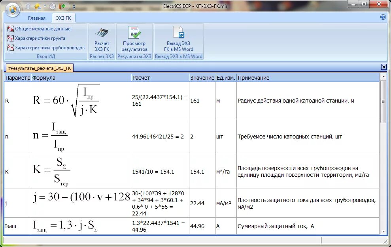The width and height of the screenshot is (391, 247).
Task: Click Вывод ЭХЗ ГК в MS Word
Action: click(x=179, y=39)
